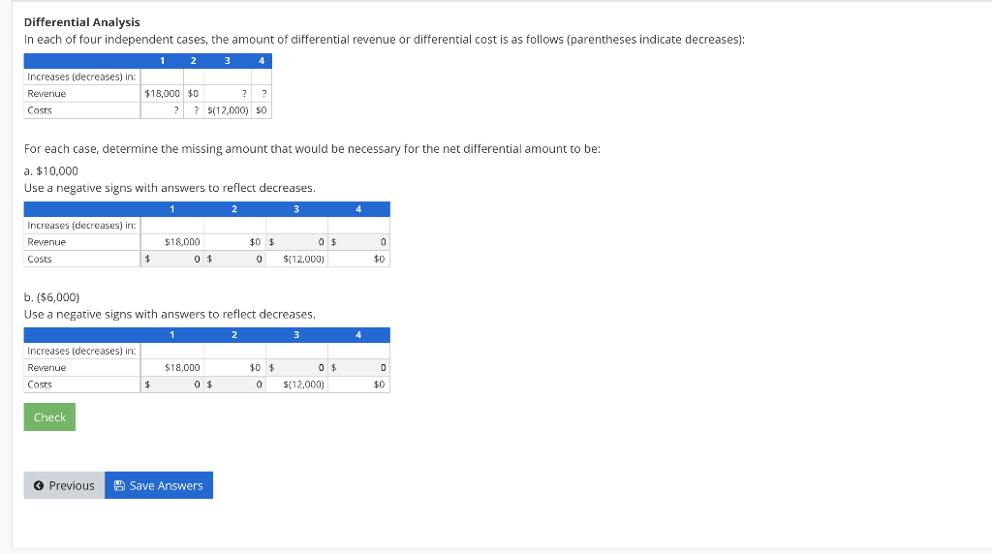Image resolution: width=992 pixels, height=554 pixels.
Task: Click the 'b. ($6,000)' label
Action: [x=52, y=297]
